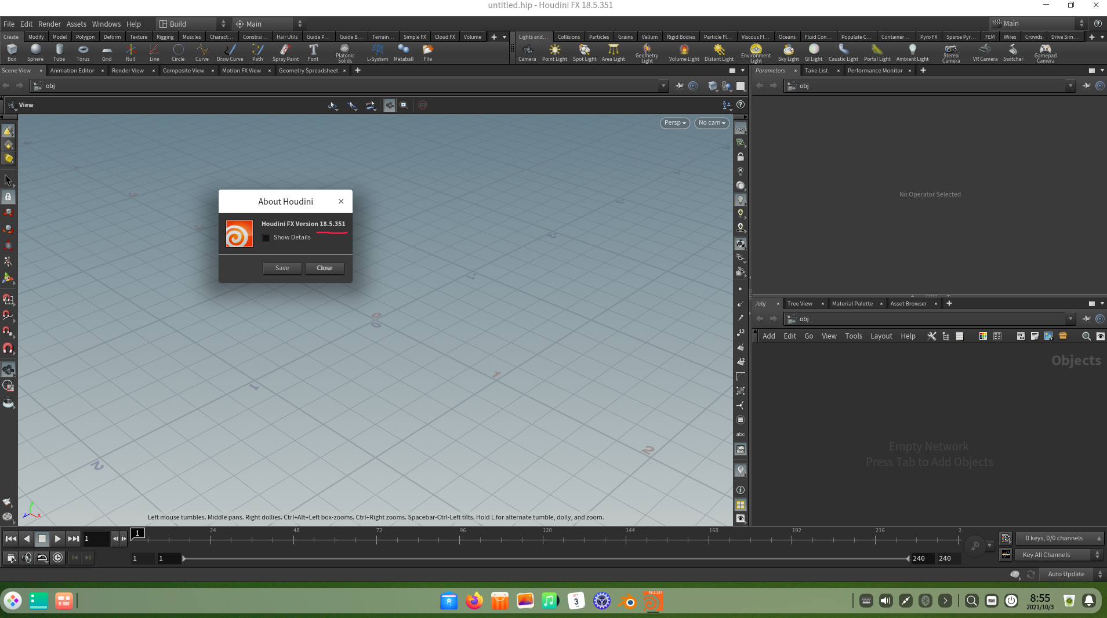This screenshot has width=1107, height=618.
Task: Click the Torus shelf tool
Action: point(83,52)
